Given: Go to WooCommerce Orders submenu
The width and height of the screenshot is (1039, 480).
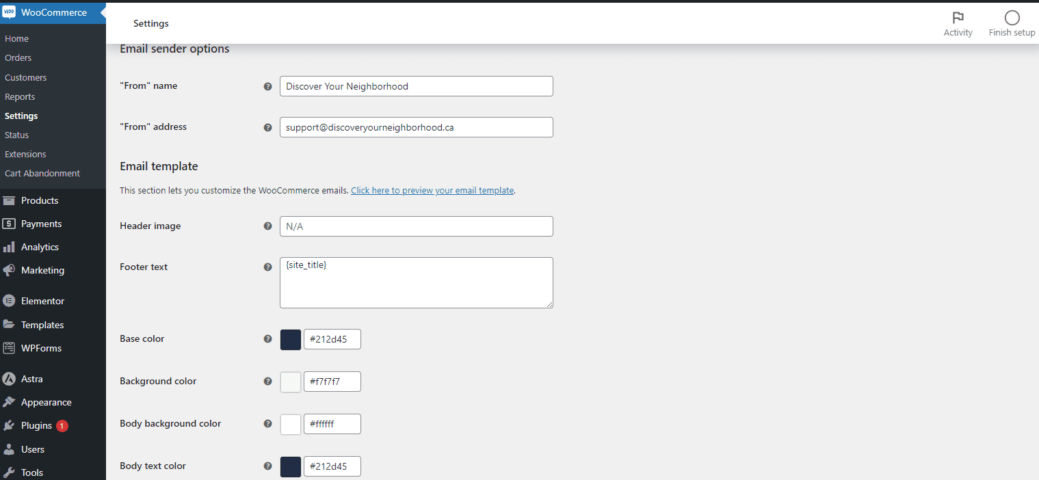Looking at the screenshot, I should click(x=18, y=58).
